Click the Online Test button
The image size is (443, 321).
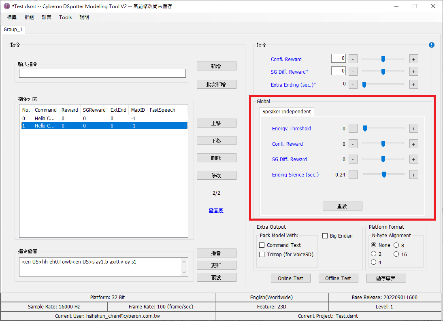290,278
